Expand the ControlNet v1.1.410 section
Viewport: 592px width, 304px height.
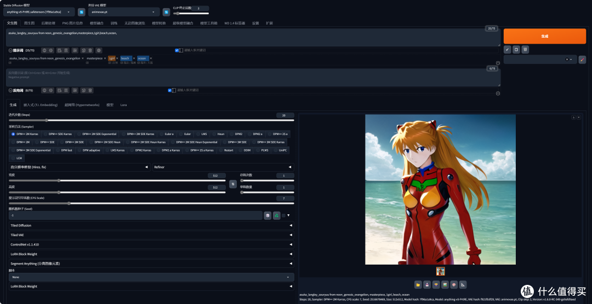point(151,244)
